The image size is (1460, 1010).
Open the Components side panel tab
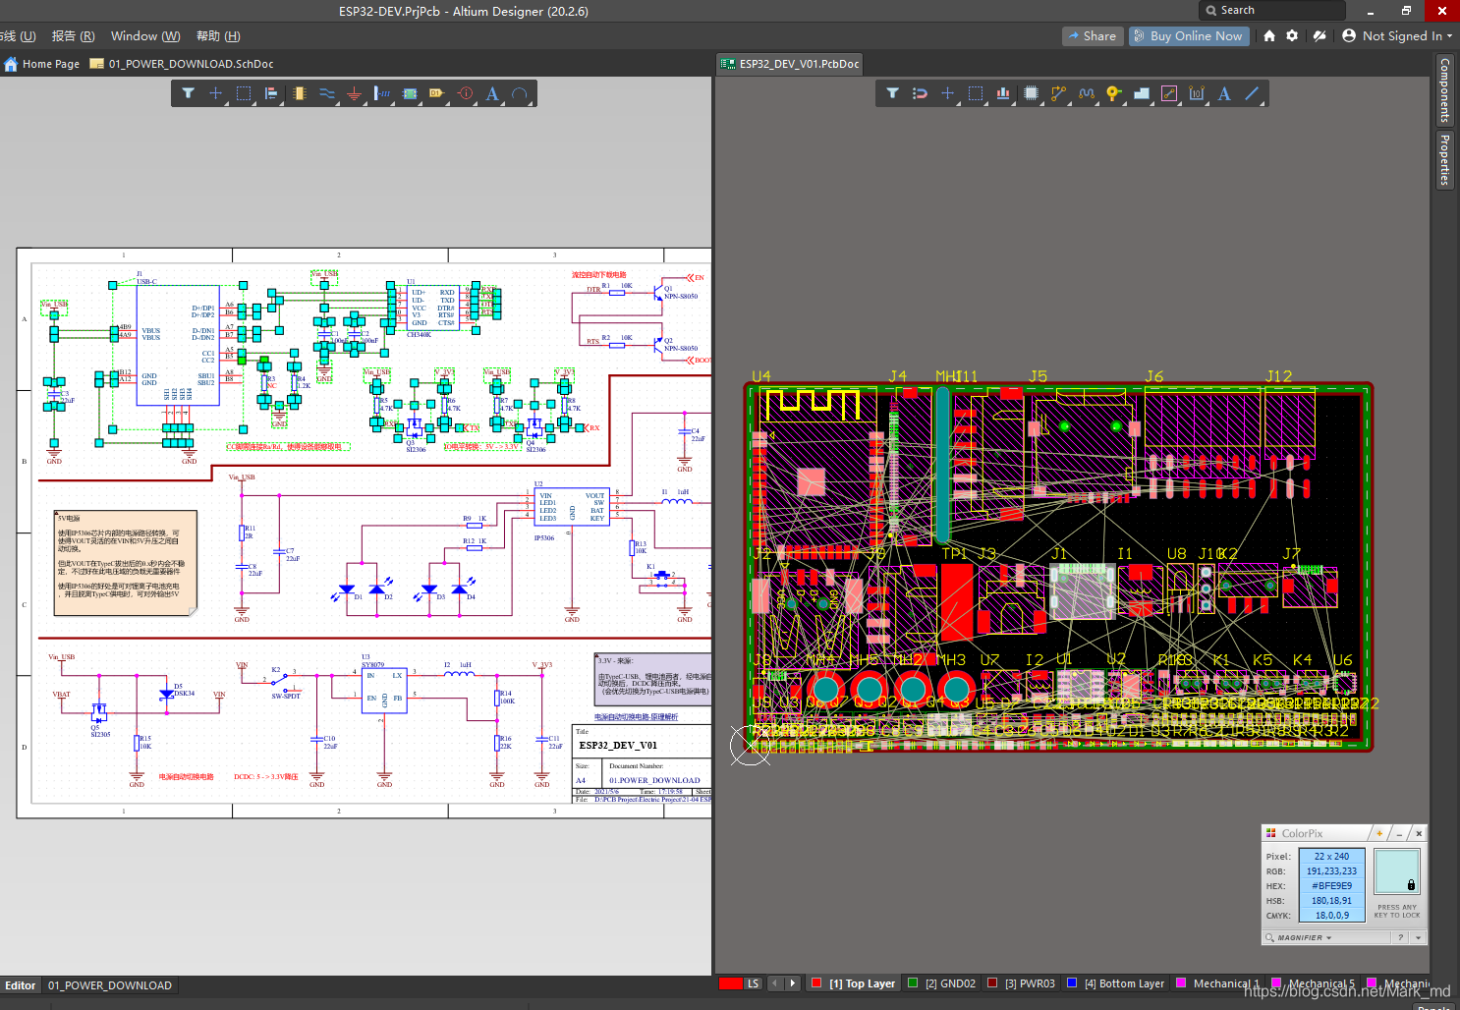[1444, 90]
